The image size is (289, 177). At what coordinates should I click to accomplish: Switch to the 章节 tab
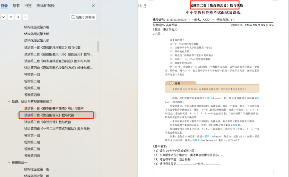[16, 6]
